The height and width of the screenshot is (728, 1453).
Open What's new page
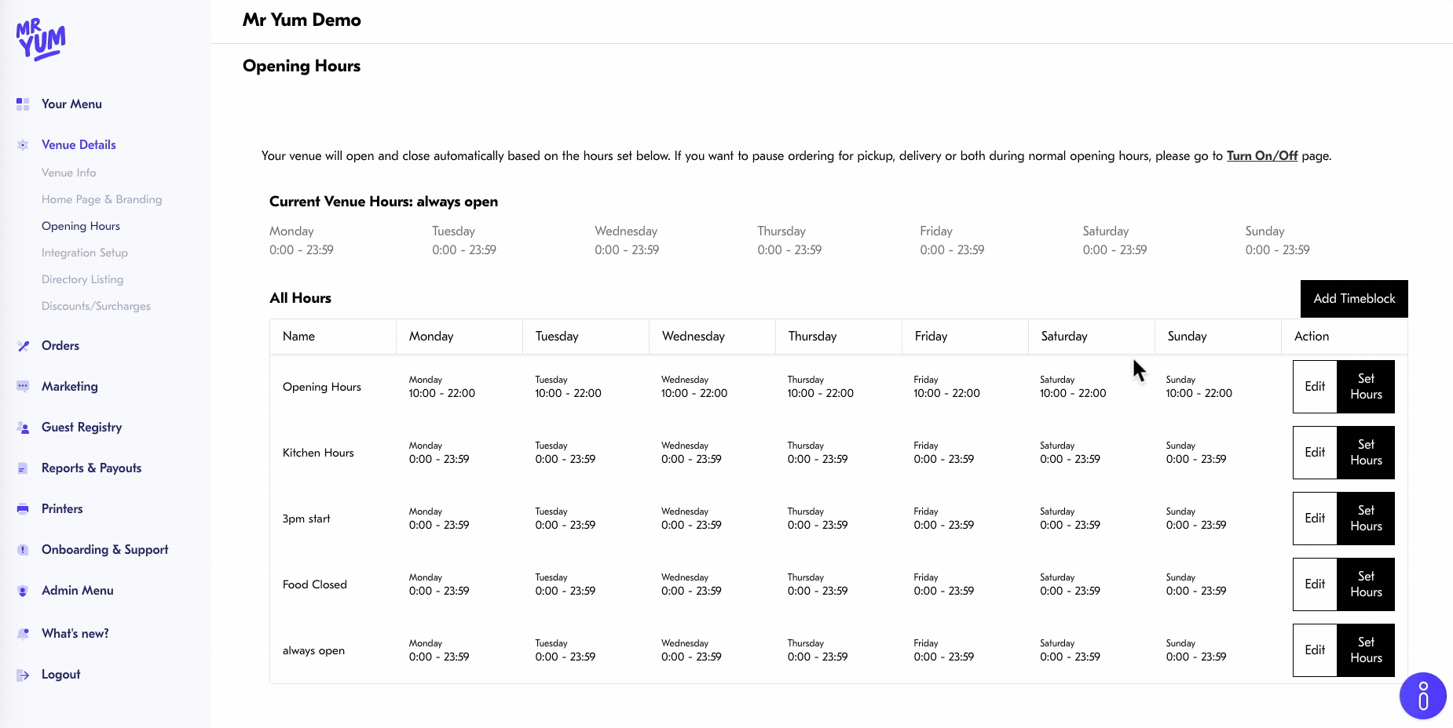(75, 633)
